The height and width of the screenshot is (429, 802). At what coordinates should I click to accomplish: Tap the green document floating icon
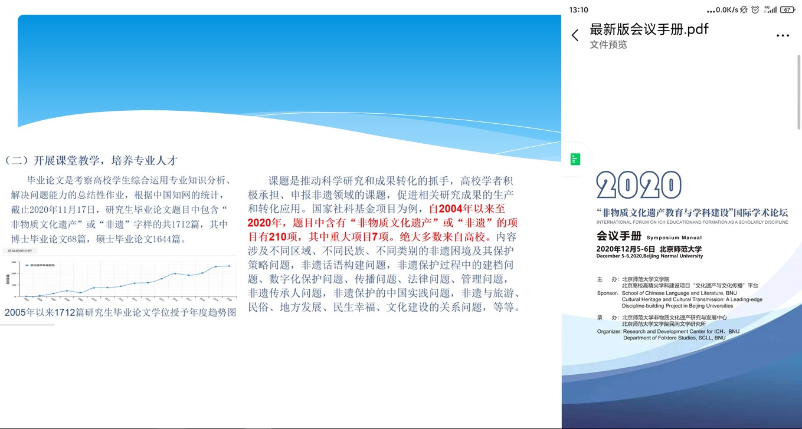(x=575, y=159)
